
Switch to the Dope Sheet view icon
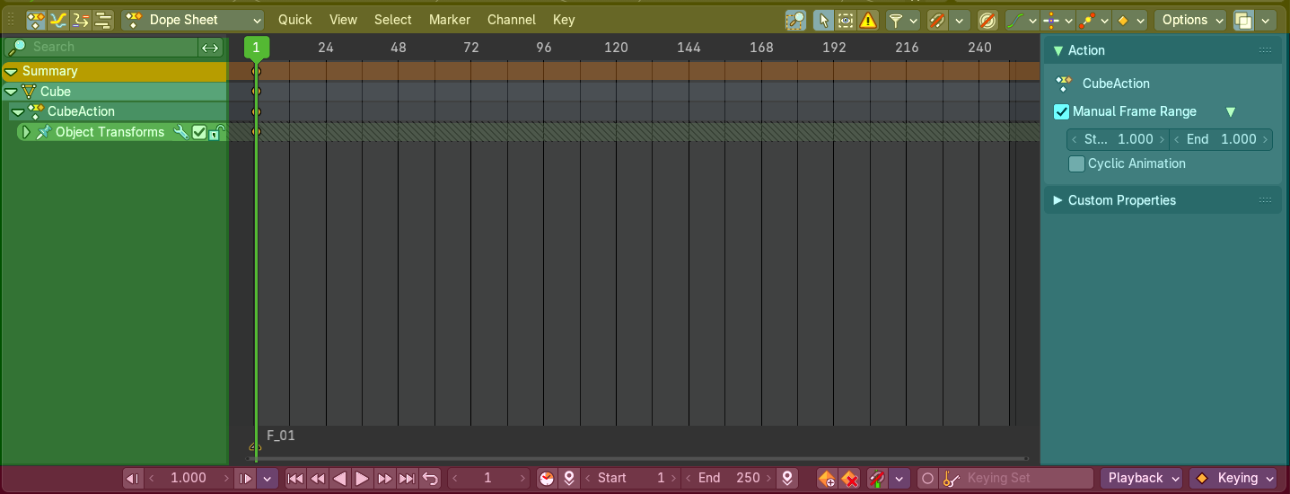[x=37, y=20]
